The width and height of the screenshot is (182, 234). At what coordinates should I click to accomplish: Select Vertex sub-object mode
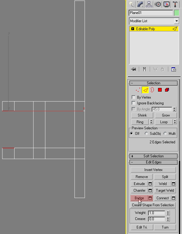138,90
